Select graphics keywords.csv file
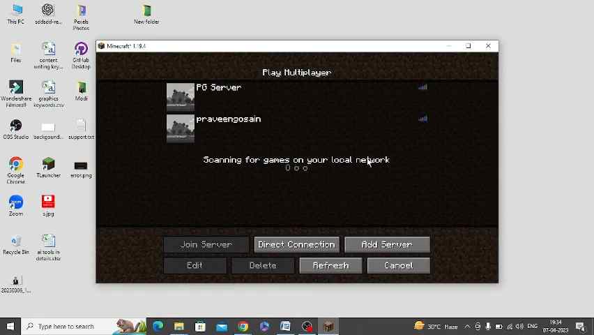This screenshot has width=594, height=335. pos(49,94)
